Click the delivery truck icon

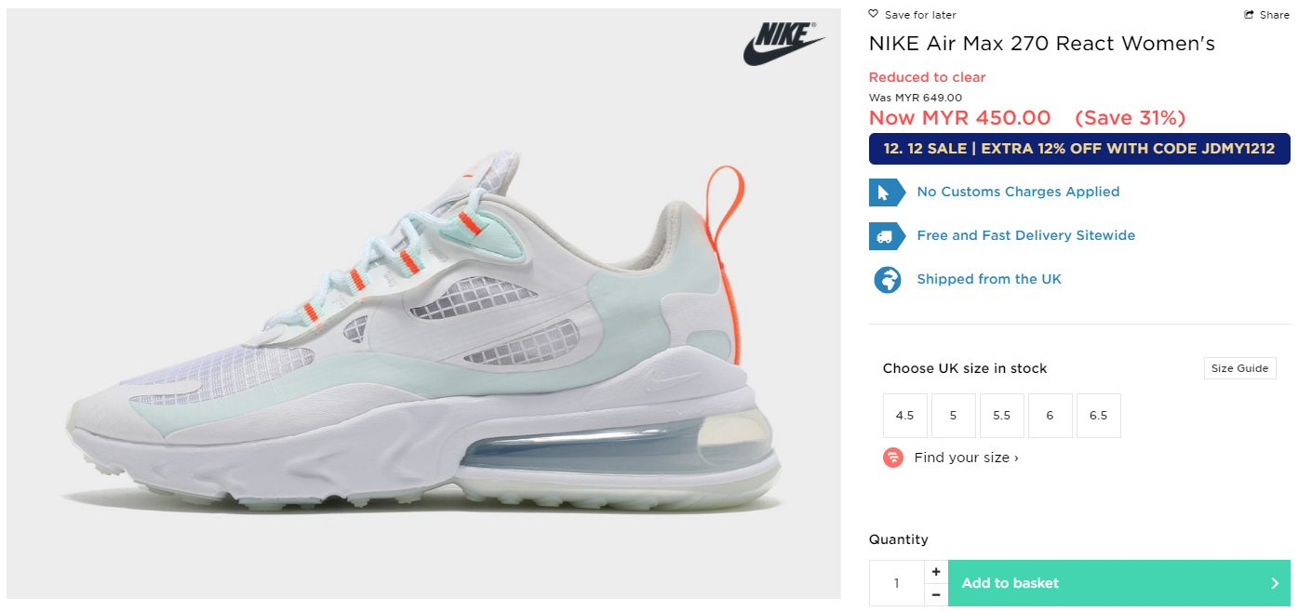point(887,236)
